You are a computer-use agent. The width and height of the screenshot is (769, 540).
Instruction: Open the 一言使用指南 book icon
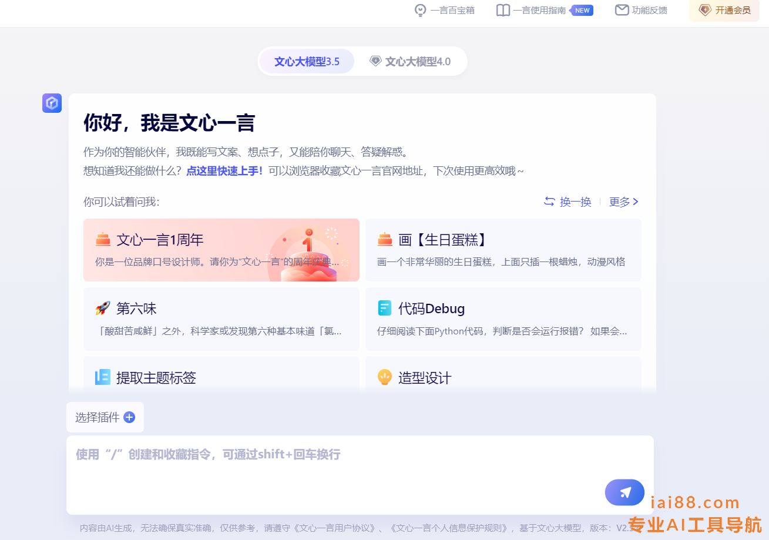click(x=503, y=10)
